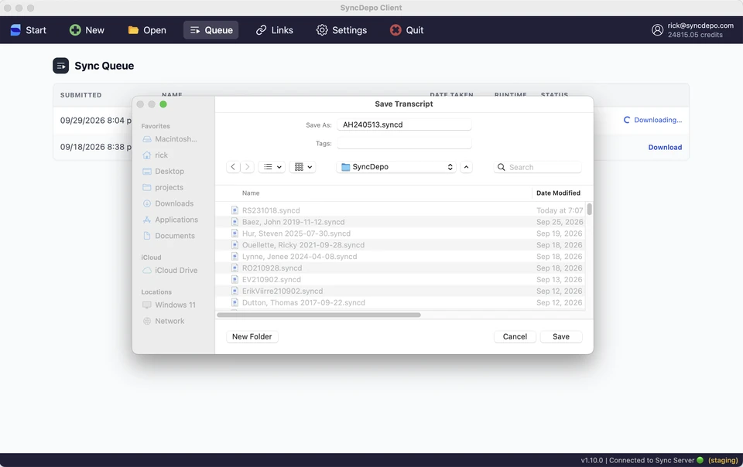Open Settings from the top bar
Screen dimensions: 743x467
341,30
